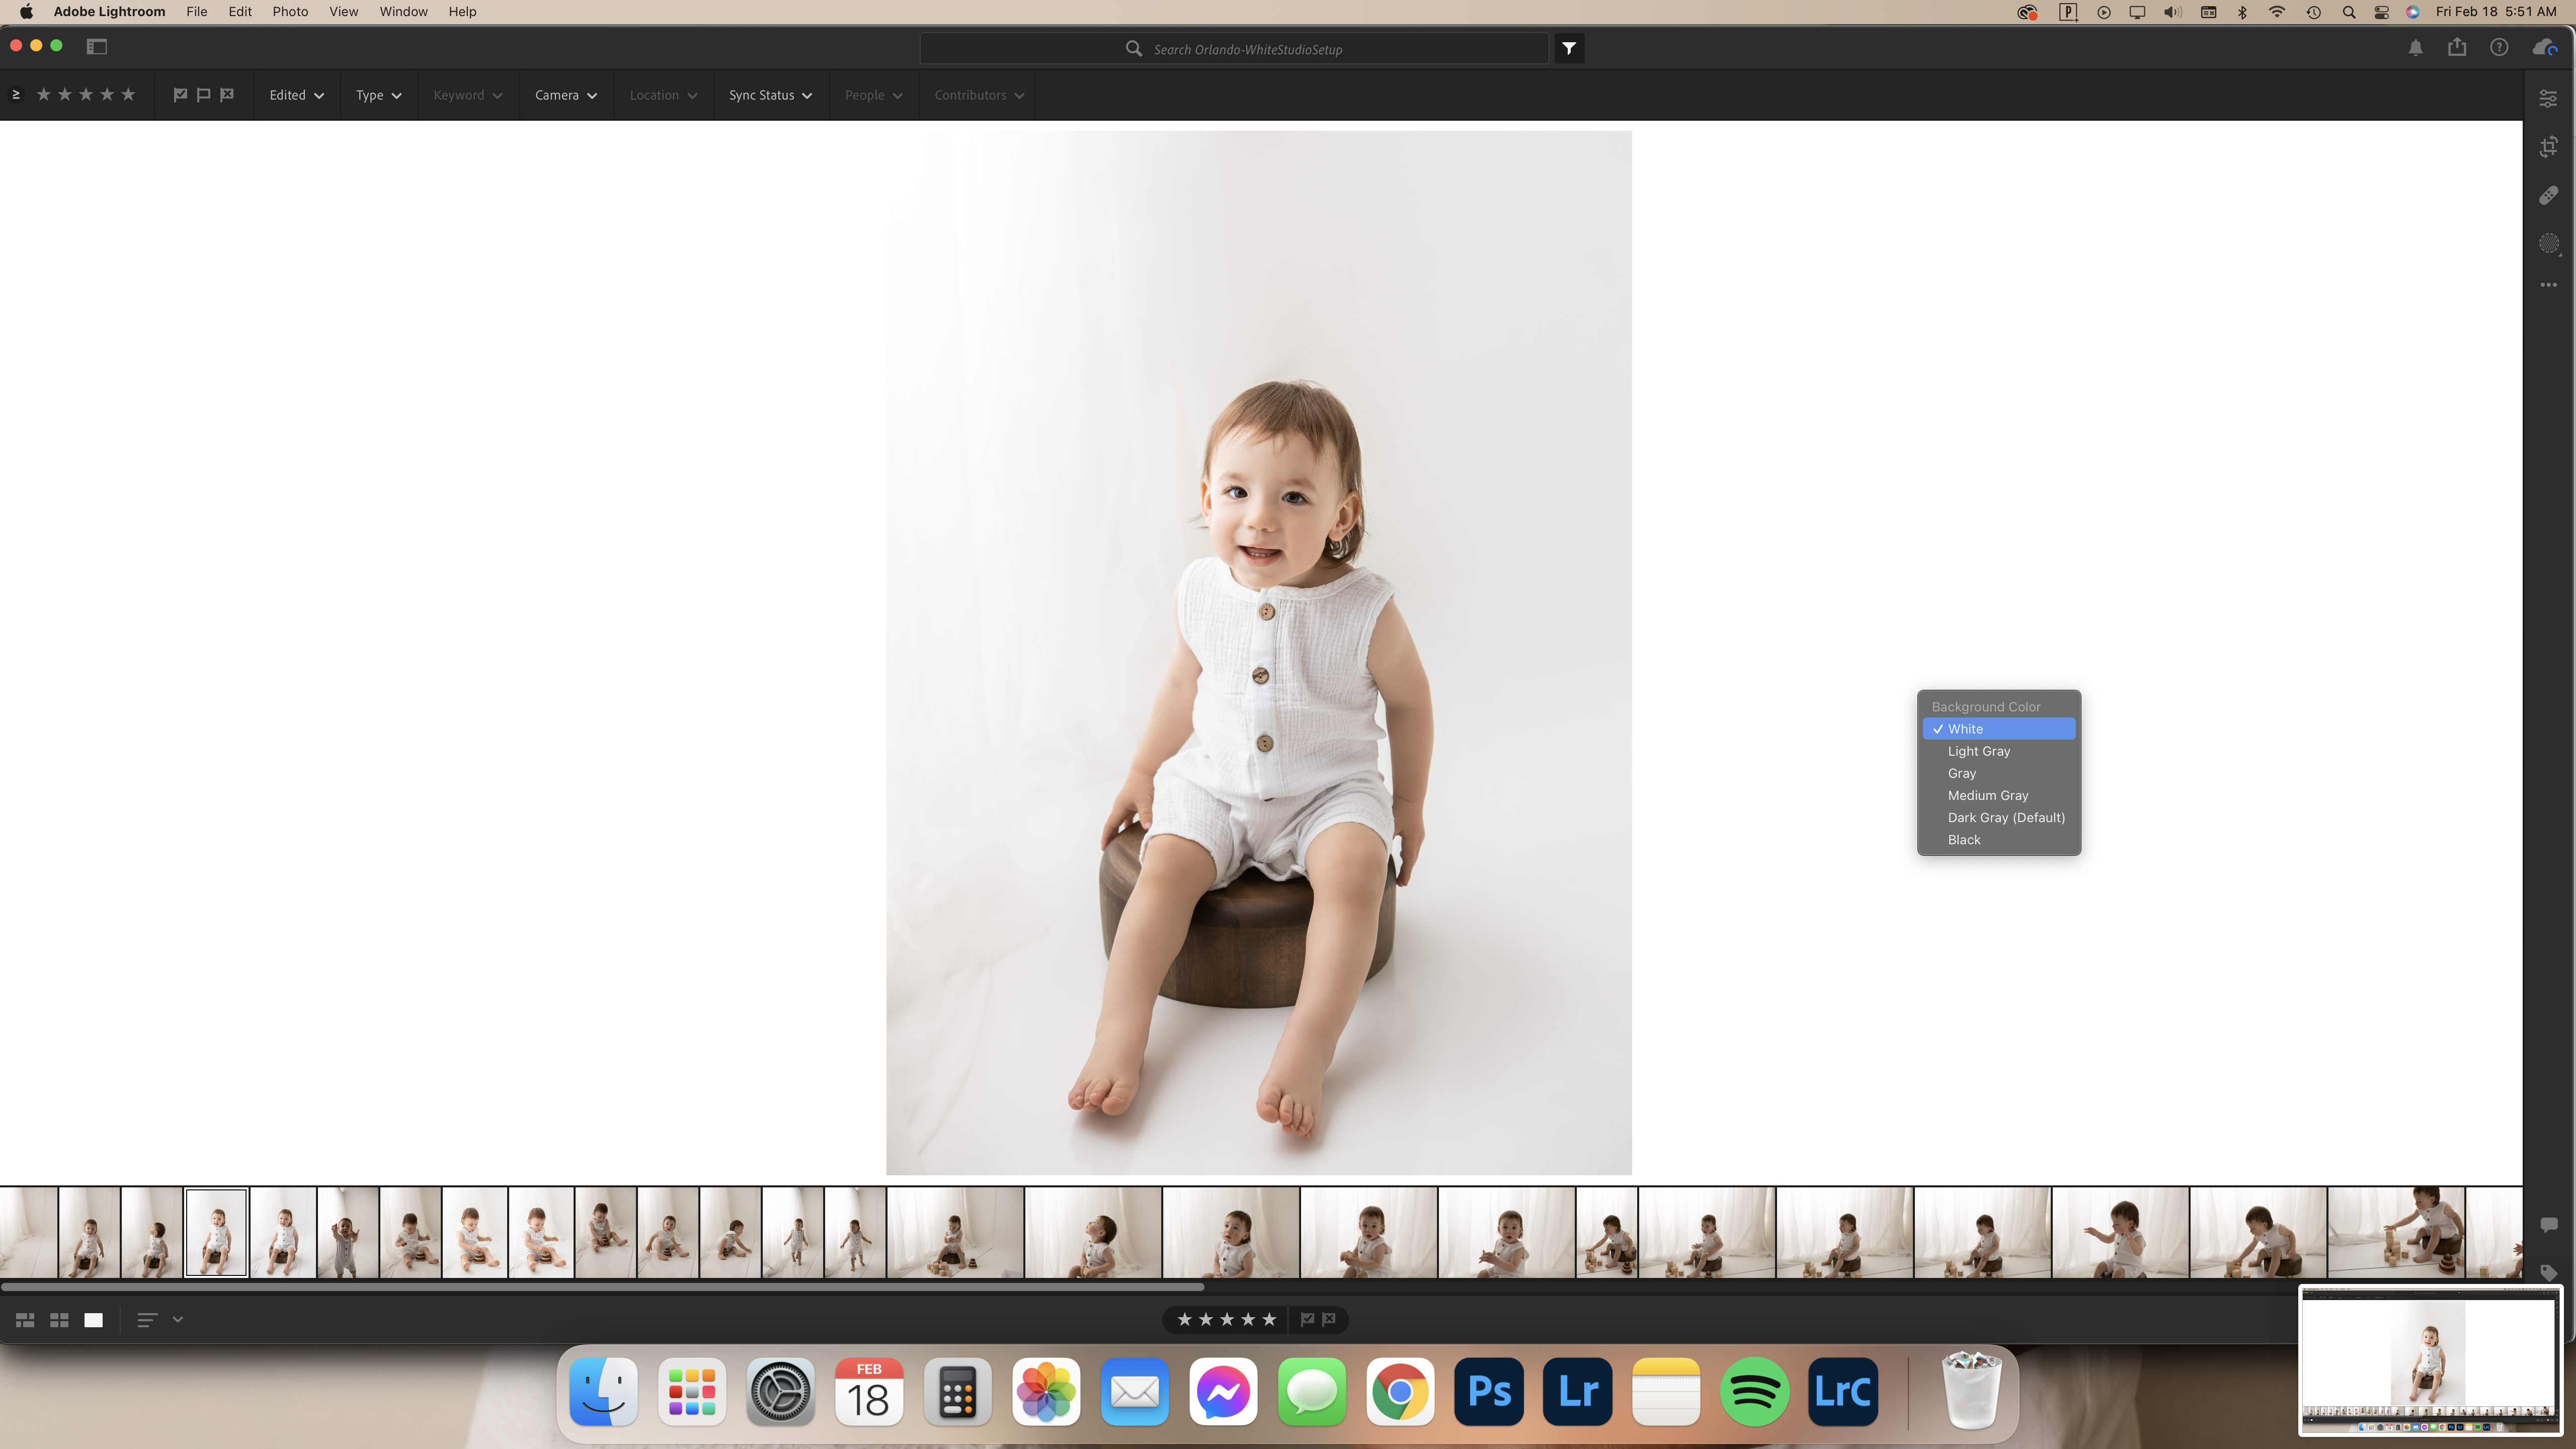Click the search field for Orlando-WhiteStudioSetup

coord(1247,49)
